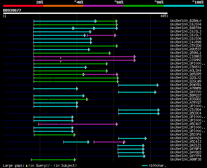Screen dimensions: 207x168
Task: Select the UniRef100_Q5C0F6 label
Action: 186,135
